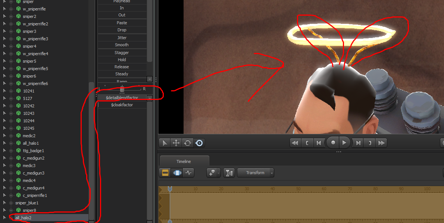This screenshot has height=223, width=444.
Task: Apply the Drop preset
Action: 122,30
